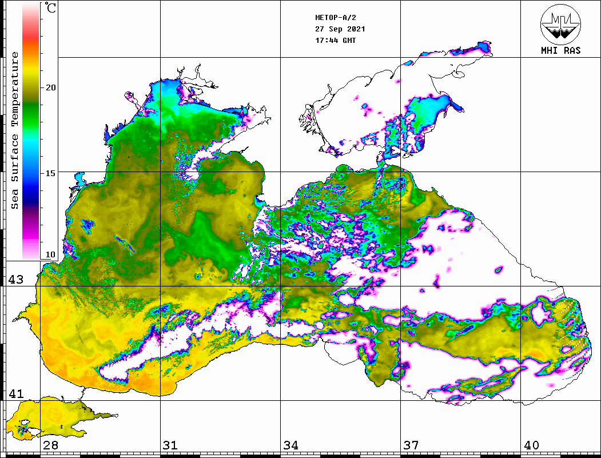Click longitude label '40'
This screenshot has height=458, width=601.
coord(531,445)
